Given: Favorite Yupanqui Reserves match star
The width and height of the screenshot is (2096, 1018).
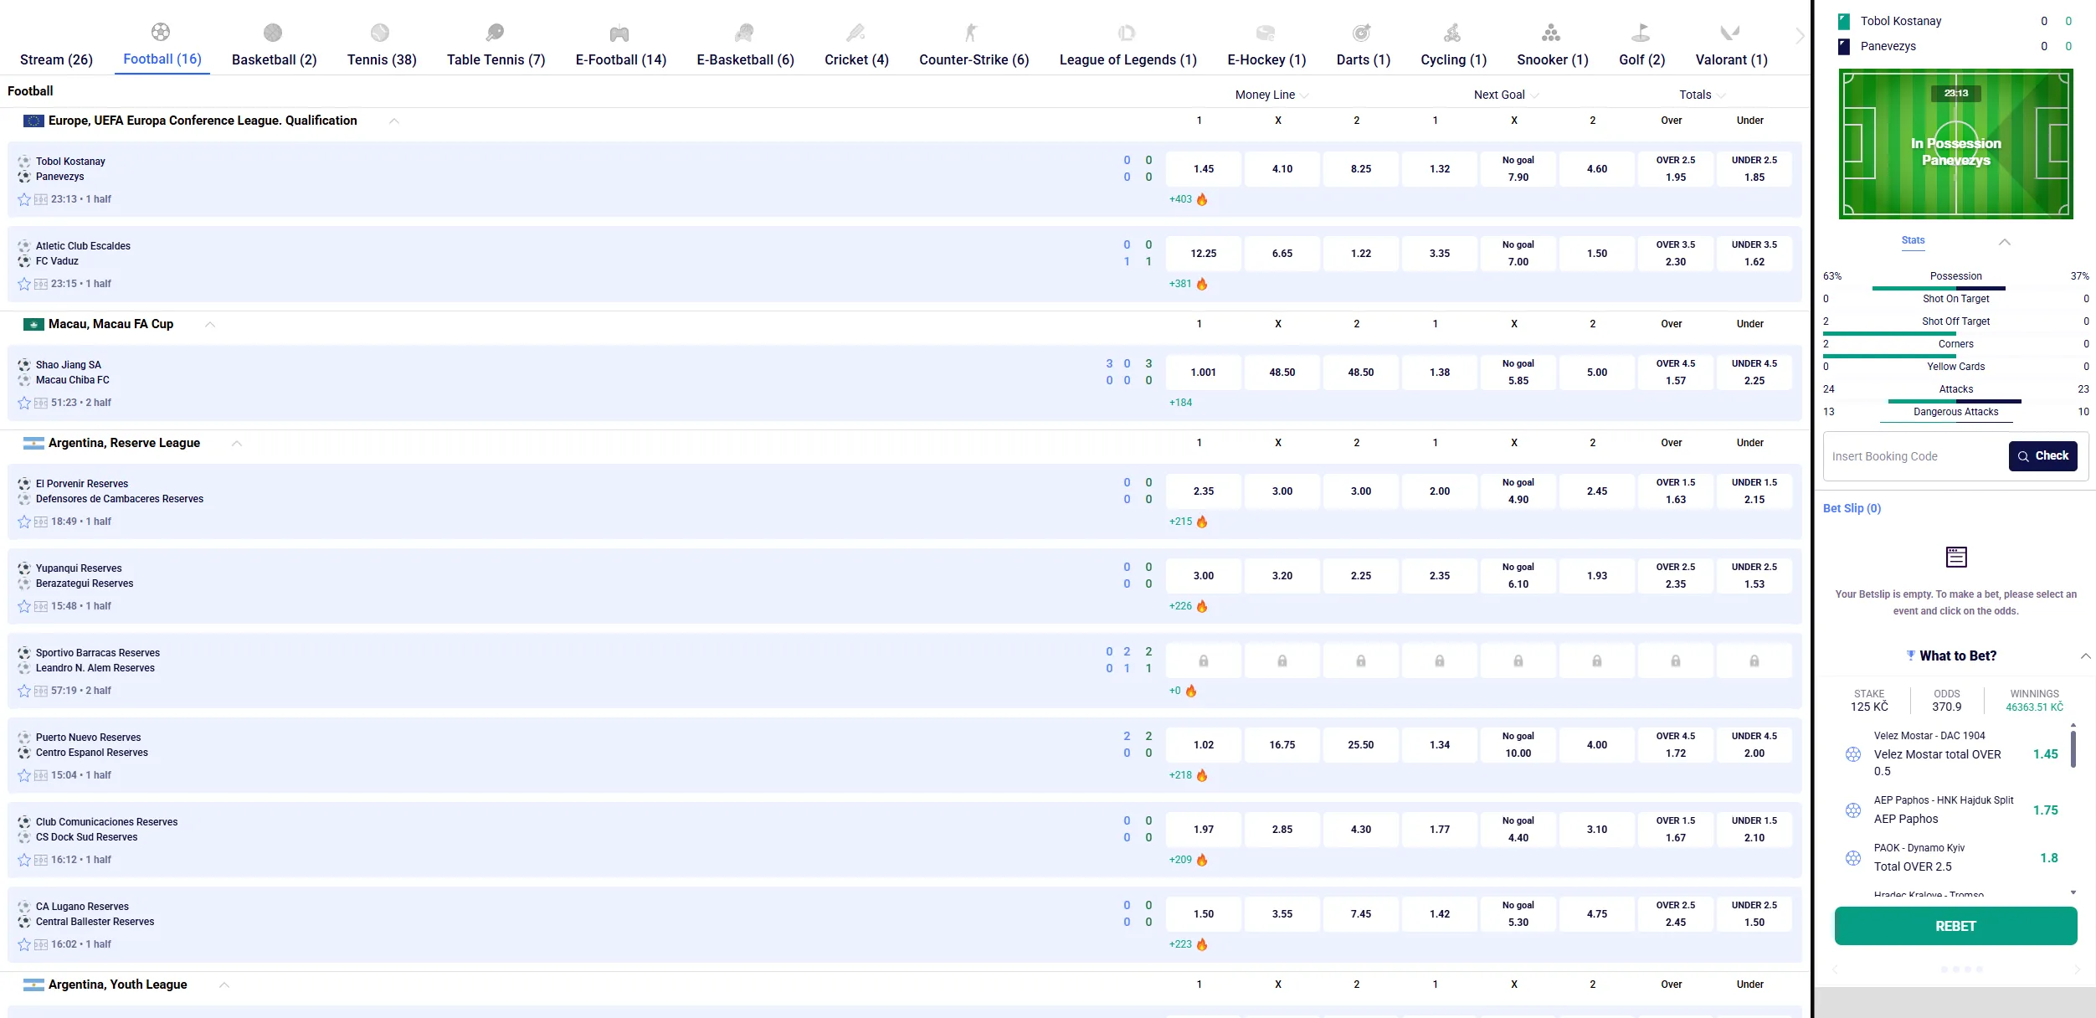Looking at the screenshot, I should (24, 606).
